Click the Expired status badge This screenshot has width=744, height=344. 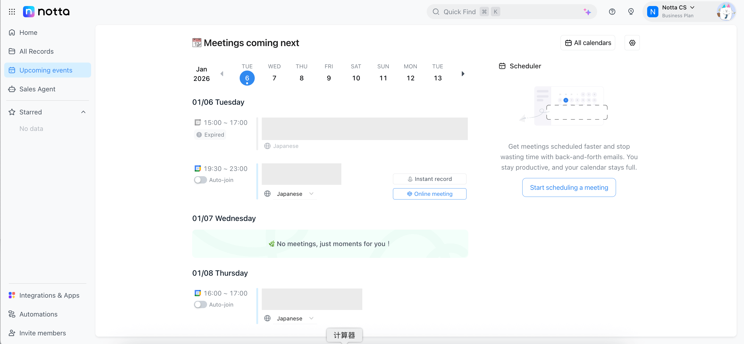[x=210, y=135]
